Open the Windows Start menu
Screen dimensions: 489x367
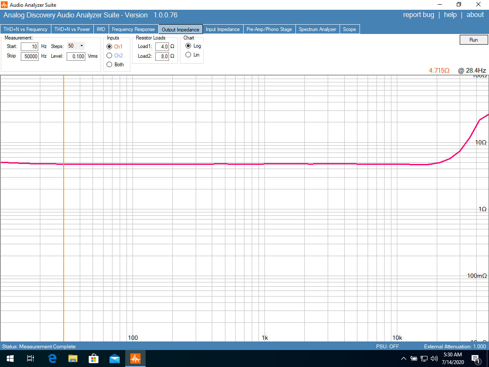10,359
